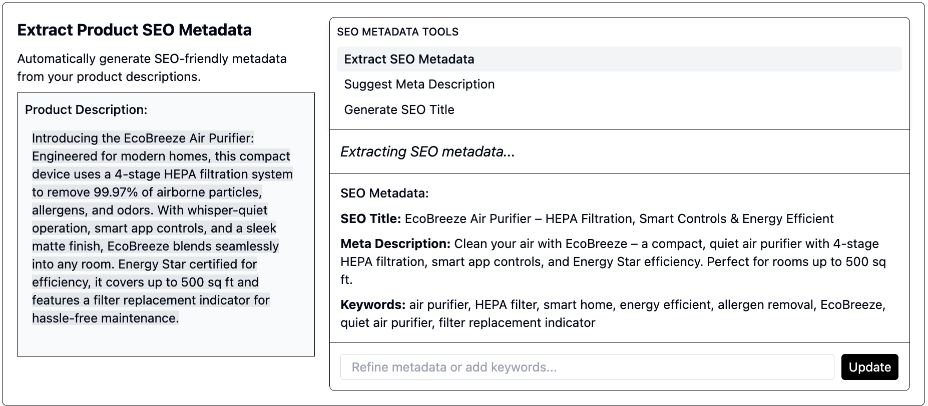Open the Suggest Meta Description tool
Screen dimensions: 928x406
419,84
